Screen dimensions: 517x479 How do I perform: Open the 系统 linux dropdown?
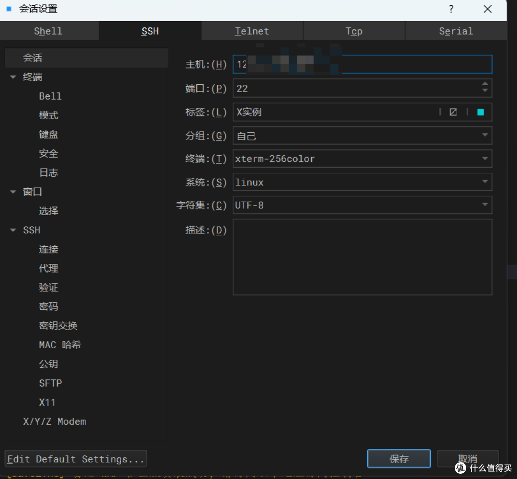(x=362, y=182)
